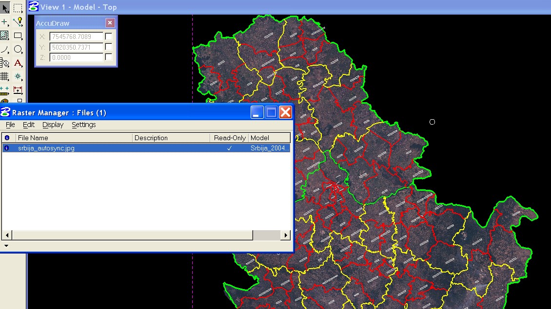This screenshot has width=551, height=309.
Task: Choose the Place Arc tool
Action: pyautogui.click(x=5, y=49)
